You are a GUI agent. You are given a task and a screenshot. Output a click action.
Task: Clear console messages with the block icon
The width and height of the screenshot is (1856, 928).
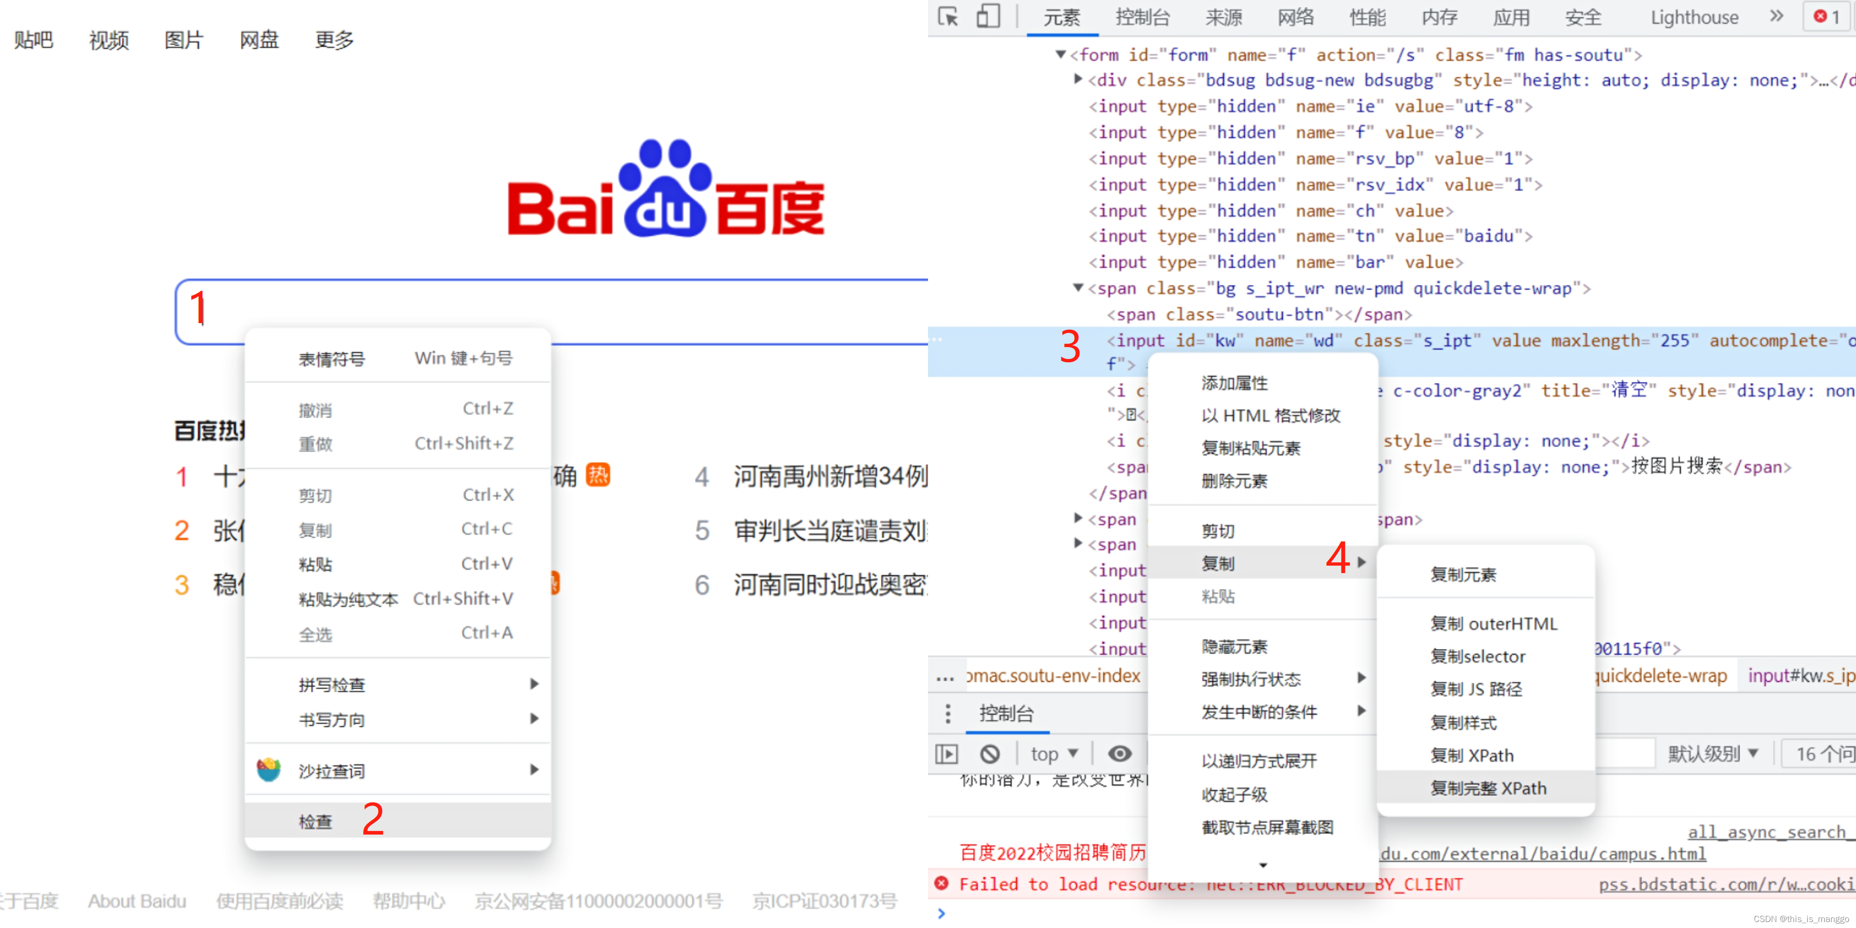click(x=990, y=753)
